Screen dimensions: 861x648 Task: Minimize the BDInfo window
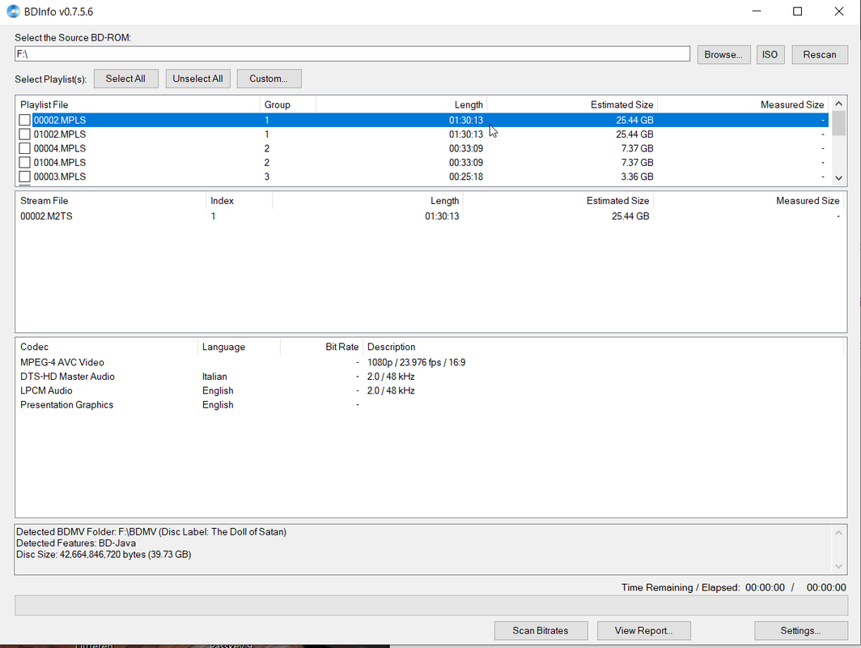point(757,11)
